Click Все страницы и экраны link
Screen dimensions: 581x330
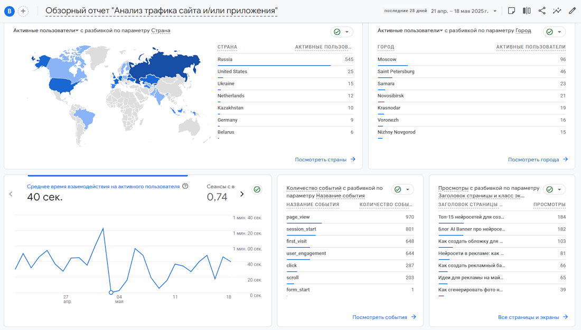529,317
